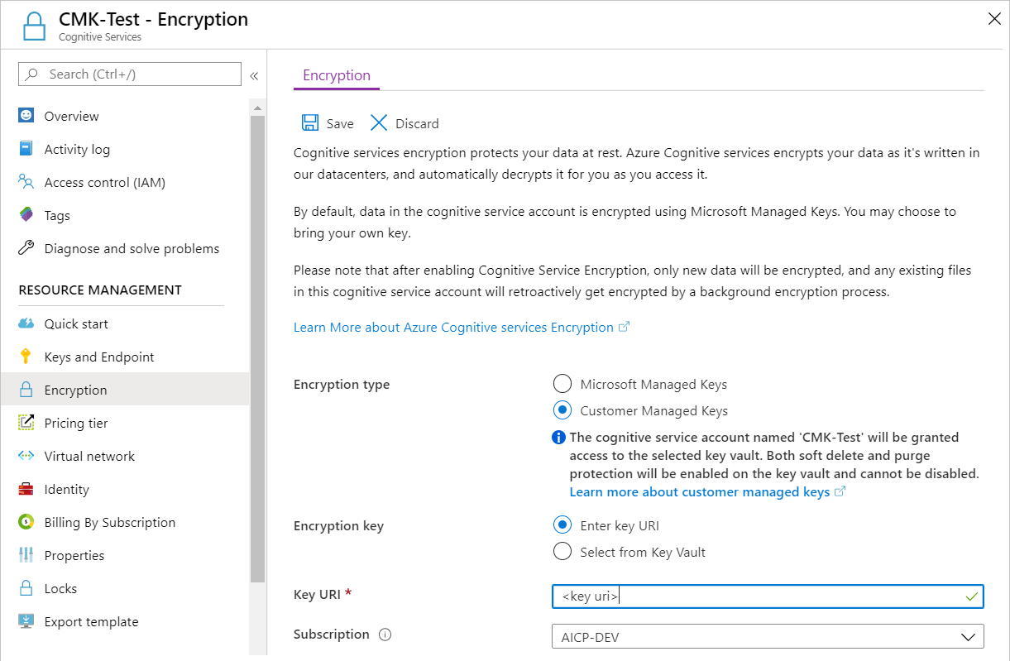Switch to the Encryption tab
The height and width of the screenshot is (661, 1010).
click(336, 74)
